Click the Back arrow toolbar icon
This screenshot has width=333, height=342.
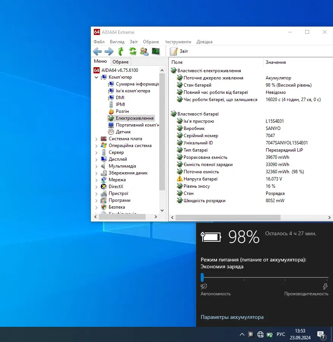97,51
